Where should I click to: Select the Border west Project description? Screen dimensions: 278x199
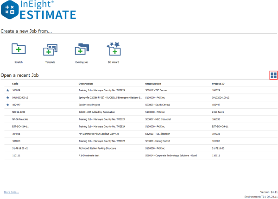tap(89, 105)
